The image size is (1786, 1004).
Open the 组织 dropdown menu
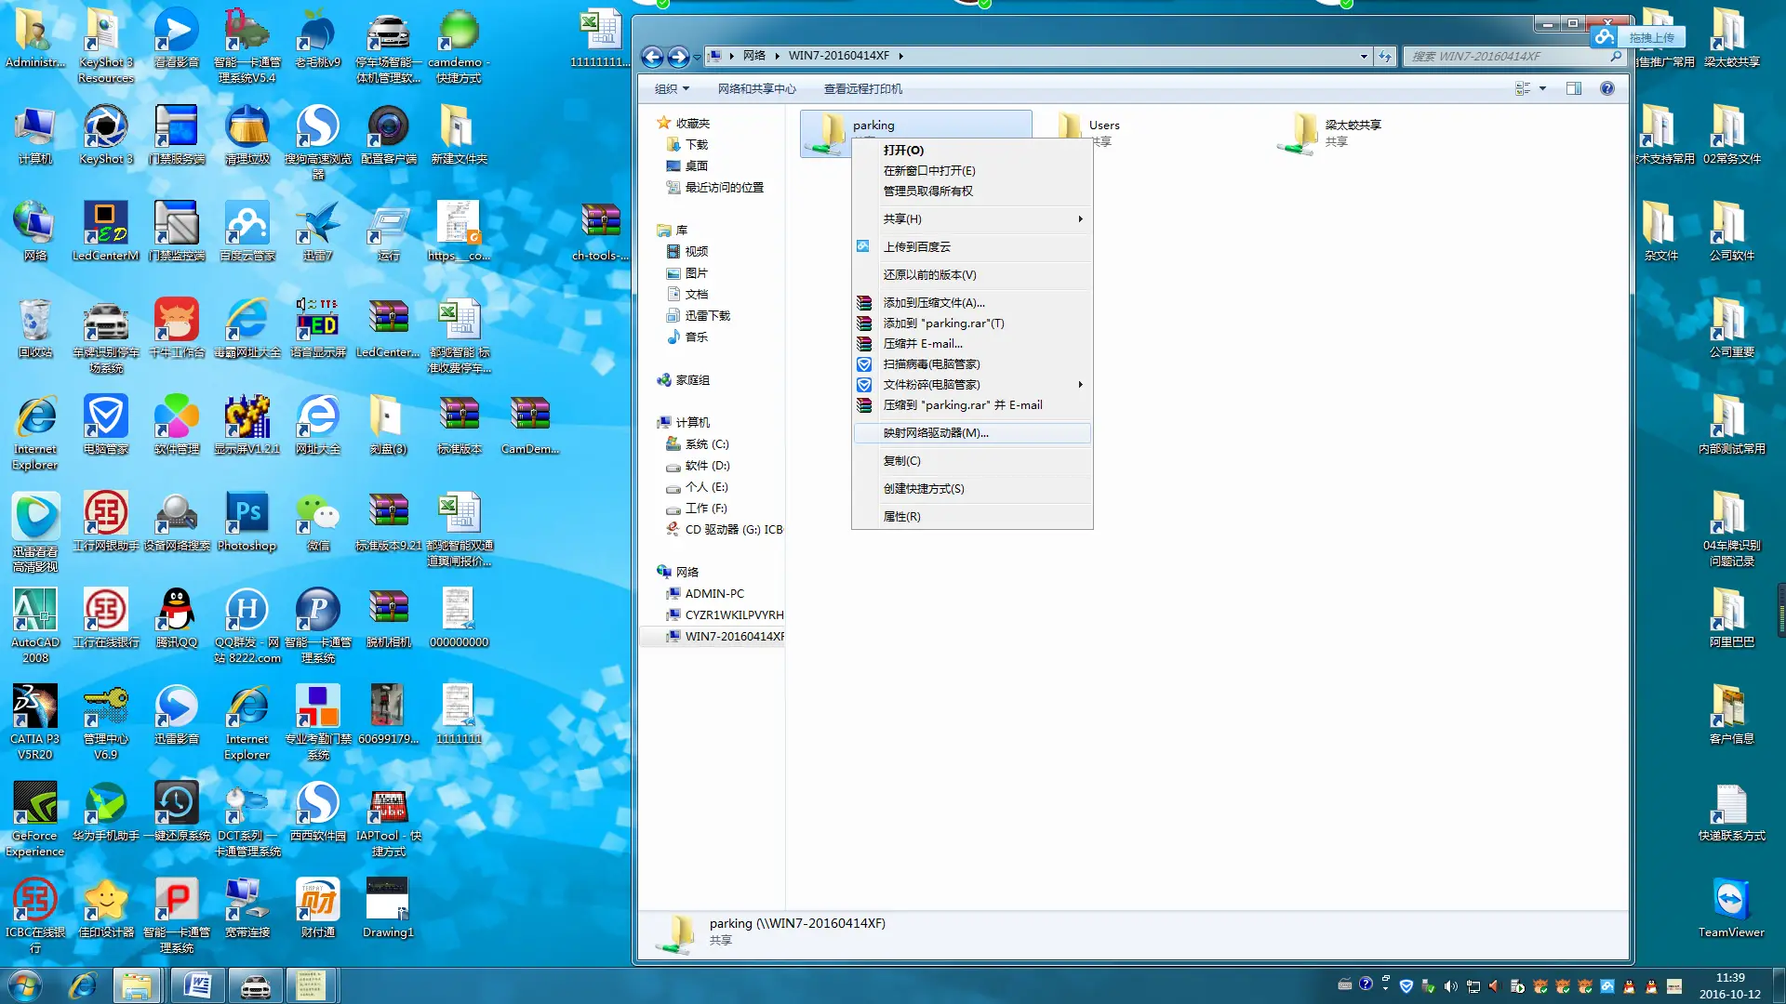(x=672, y=88)
